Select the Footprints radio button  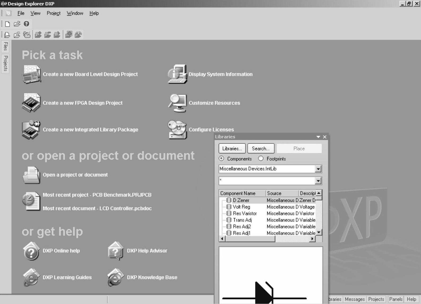click(x=261, y=158)
